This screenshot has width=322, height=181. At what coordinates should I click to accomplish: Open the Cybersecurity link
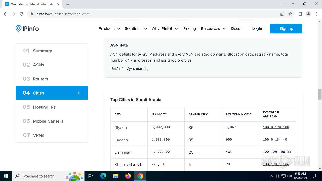[x=138, y=69]
